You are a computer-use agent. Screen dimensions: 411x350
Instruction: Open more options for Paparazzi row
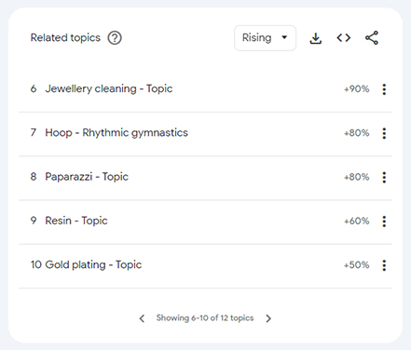pyautogui.click(x=384, y=178)
